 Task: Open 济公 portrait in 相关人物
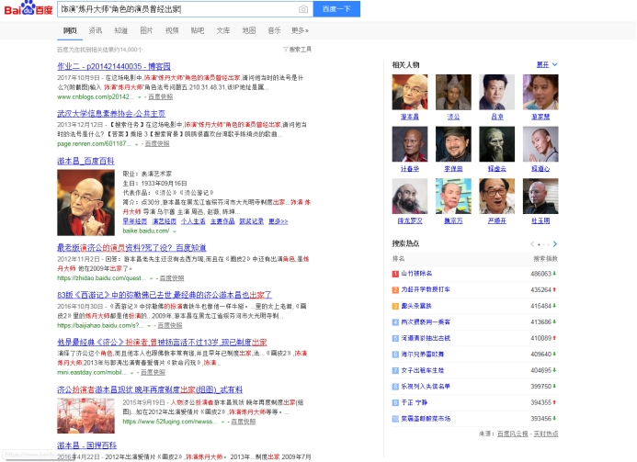[x=453, y=92]
